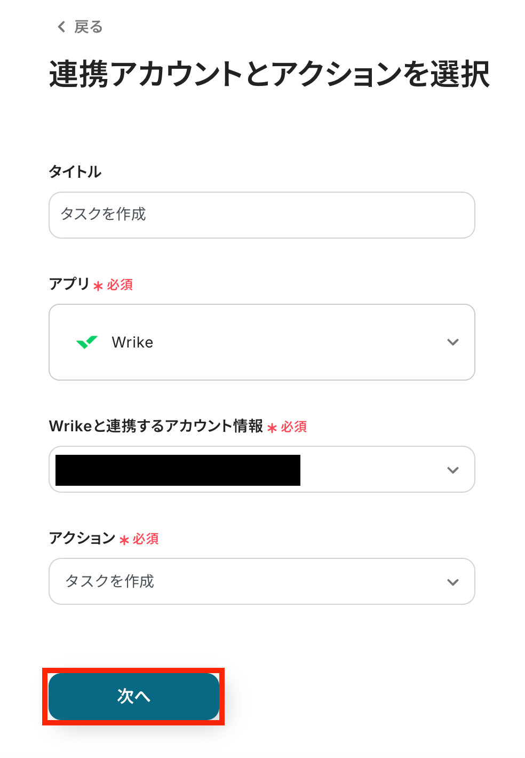Click the back chevron arrow icon
This screenshot has width=525, height=758.
61,27
